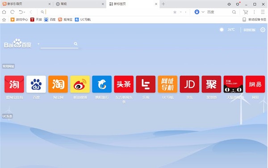This screenshot has height=168, width=268.
Task: Restore recently closed tab with undo arrow
Action: (21, 12)
